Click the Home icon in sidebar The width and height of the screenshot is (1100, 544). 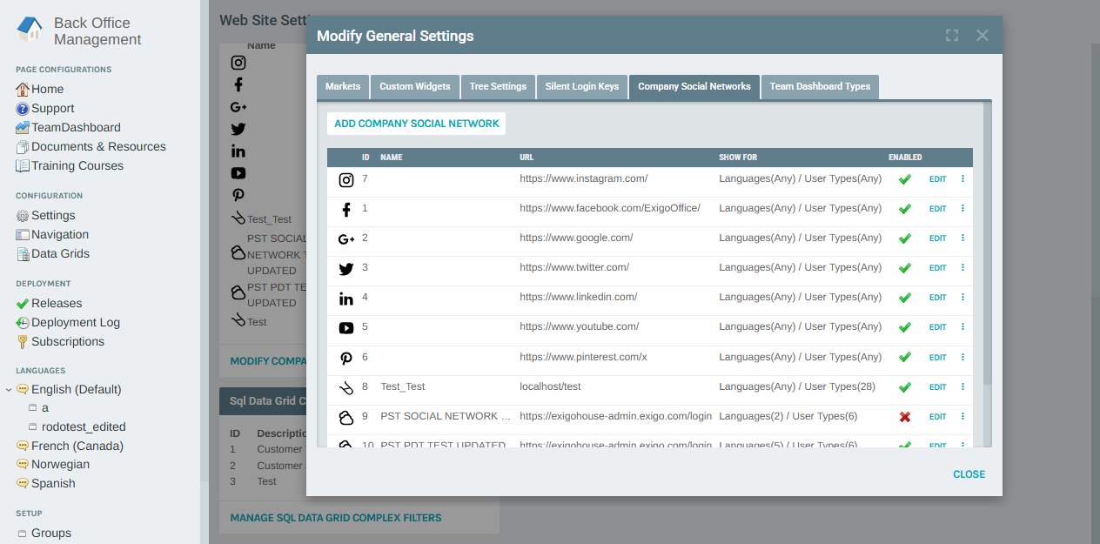point(23,89)
